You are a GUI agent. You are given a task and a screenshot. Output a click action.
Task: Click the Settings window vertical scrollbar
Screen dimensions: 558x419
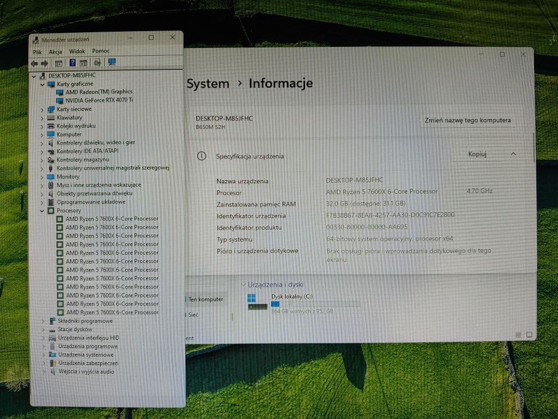click(534, 148)
